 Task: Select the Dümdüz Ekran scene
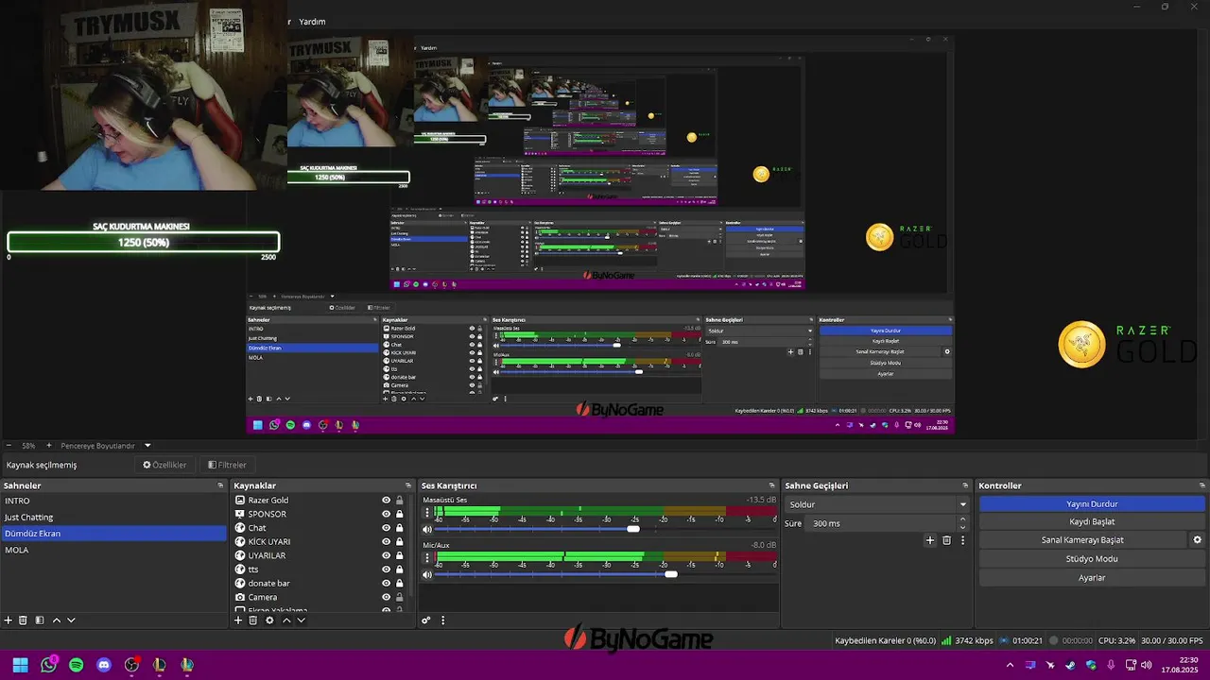click(114, 534)
